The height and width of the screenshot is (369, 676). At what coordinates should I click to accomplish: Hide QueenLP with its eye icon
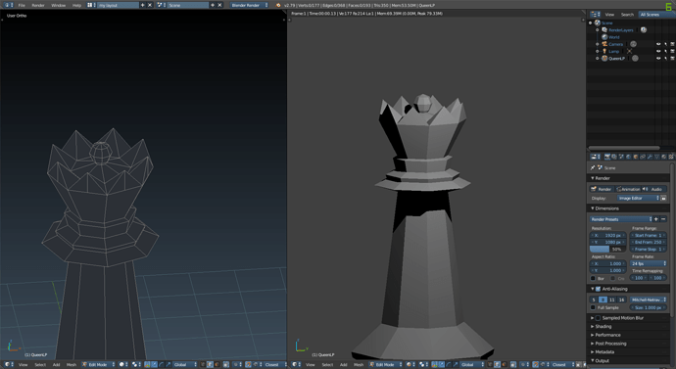[658, 58]
